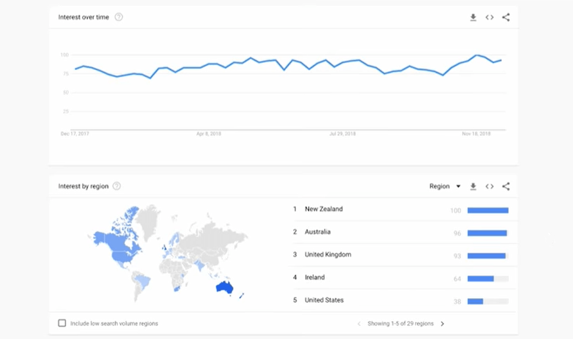Download the Interest by region data
The image size is (573, 339).
[x=473, y=186]
